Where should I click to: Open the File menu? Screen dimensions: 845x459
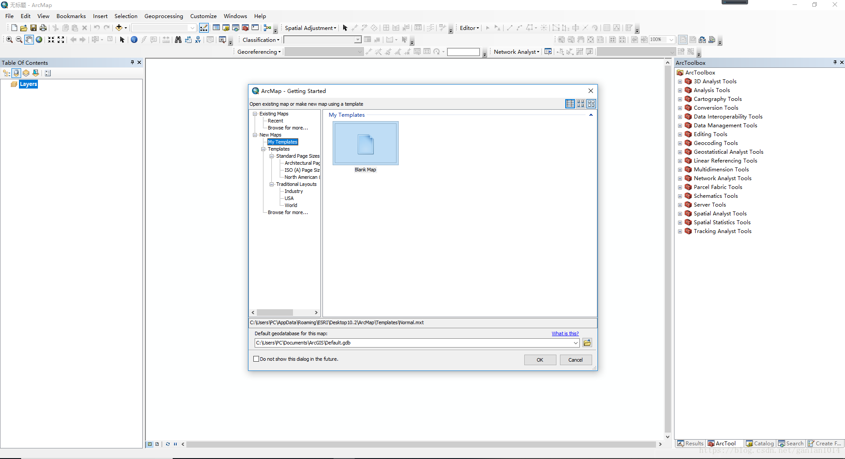[x=9, y=16]
